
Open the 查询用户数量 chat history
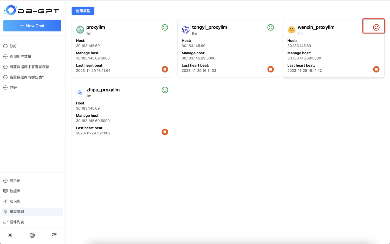pyautogui.click(x=20, y=56)
